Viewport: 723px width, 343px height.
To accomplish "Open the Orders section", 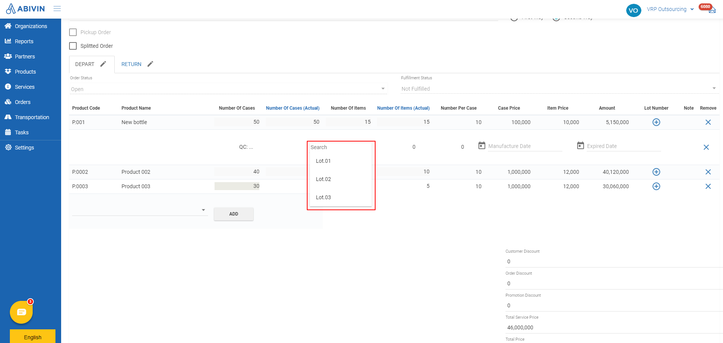I will coord(30,102).
